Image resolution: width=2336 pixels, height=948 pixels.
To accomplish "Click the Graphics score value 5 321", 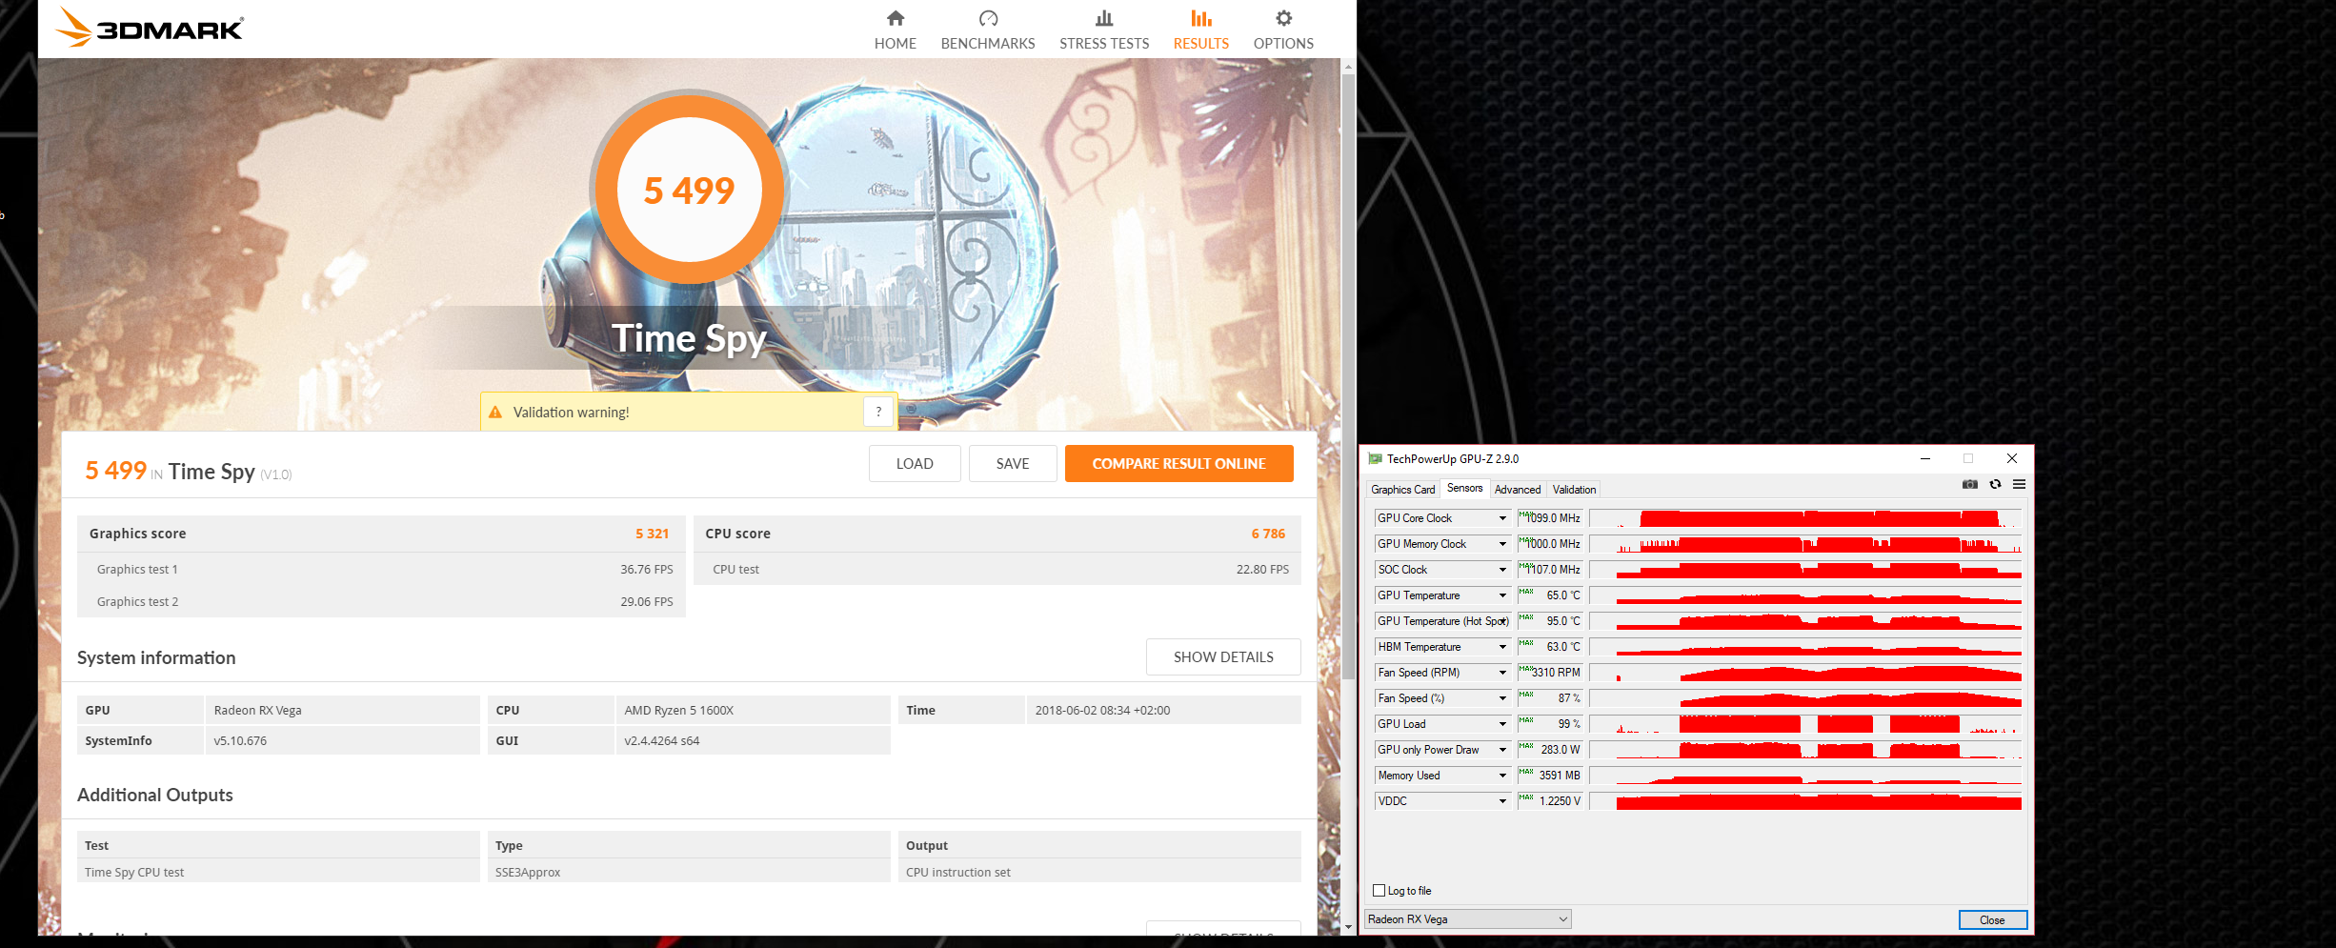I will click(x=653, y=534).
